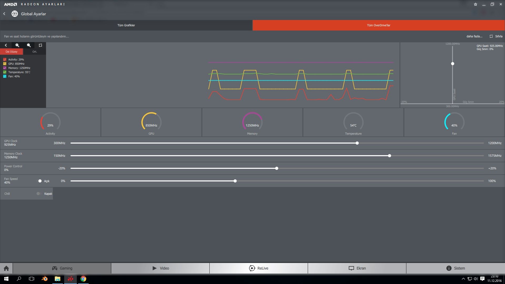Open the home screen icon
The height and width of the screenshot is (284, 505).
tap(6, 268)
